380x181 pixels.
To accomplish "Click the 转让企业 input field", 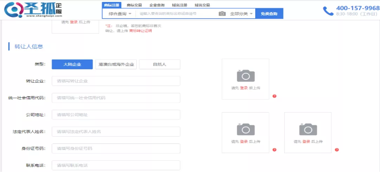I will click(x=116, y=81).
